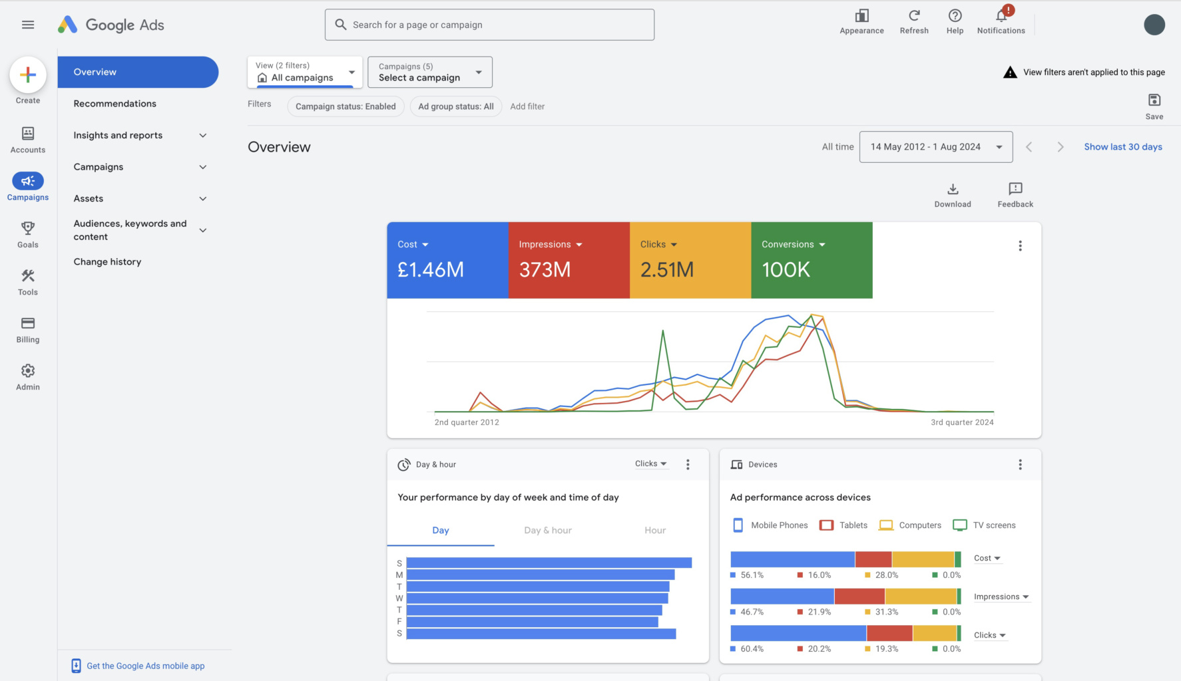1181x681 pixels.
Task: Click Add filter
Action: (x=527, y=106)
